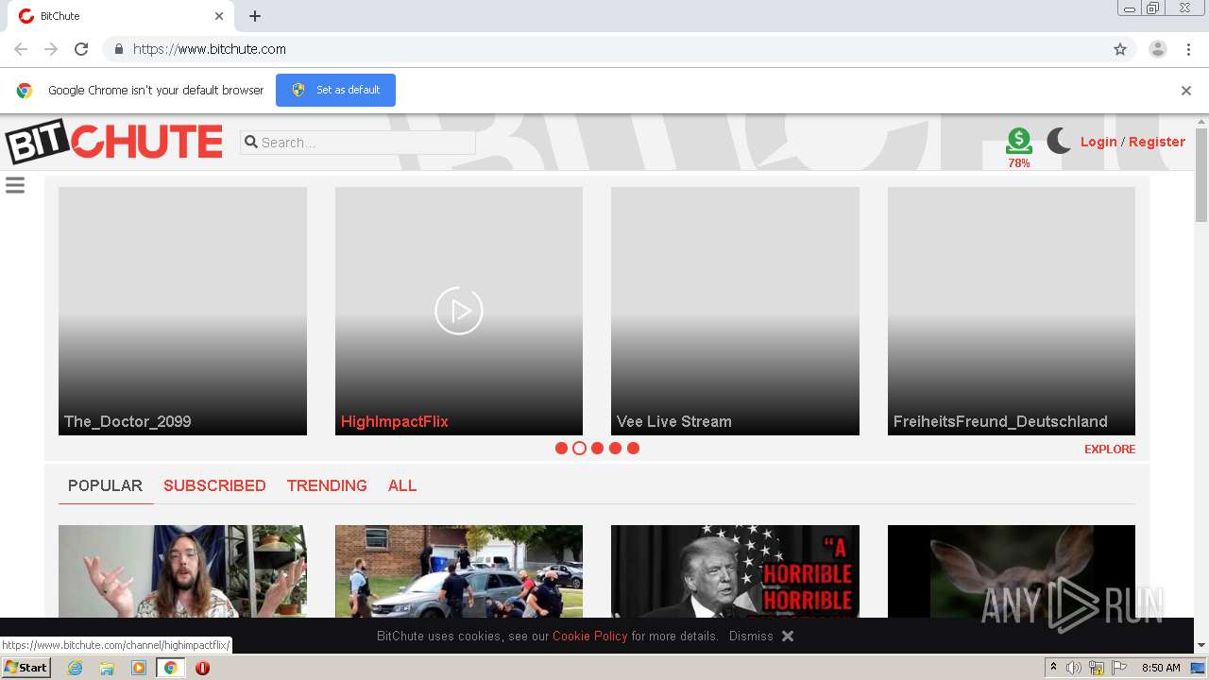
Task: Open the hamburger sidebar menu
Action: (x=15, y=185)
